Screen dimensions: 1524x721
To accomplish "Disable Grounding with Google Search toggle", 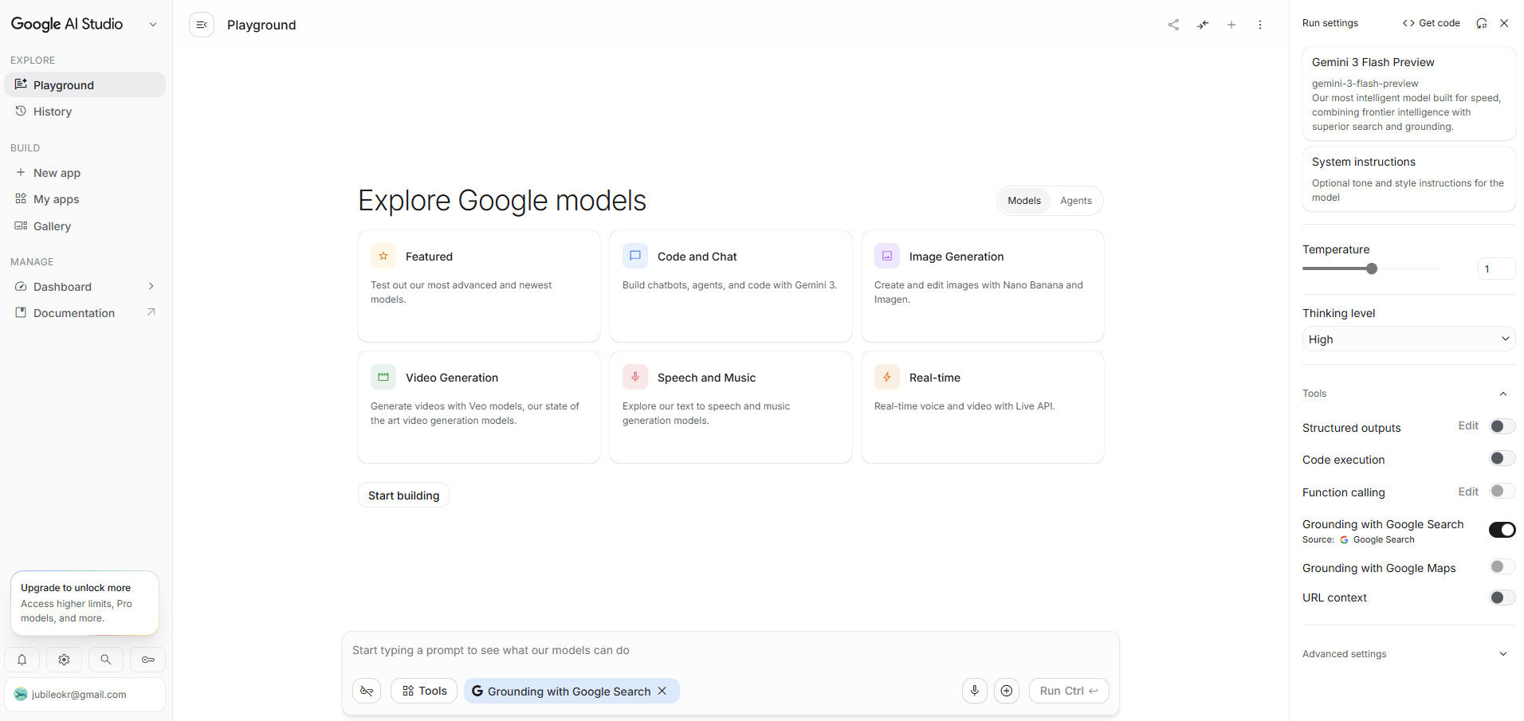I will click(x=1502, y=530).
